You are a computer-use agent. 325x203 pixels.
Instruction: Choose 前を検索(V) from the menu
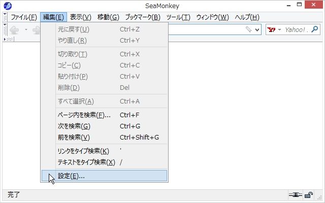(x=104, y=138)
